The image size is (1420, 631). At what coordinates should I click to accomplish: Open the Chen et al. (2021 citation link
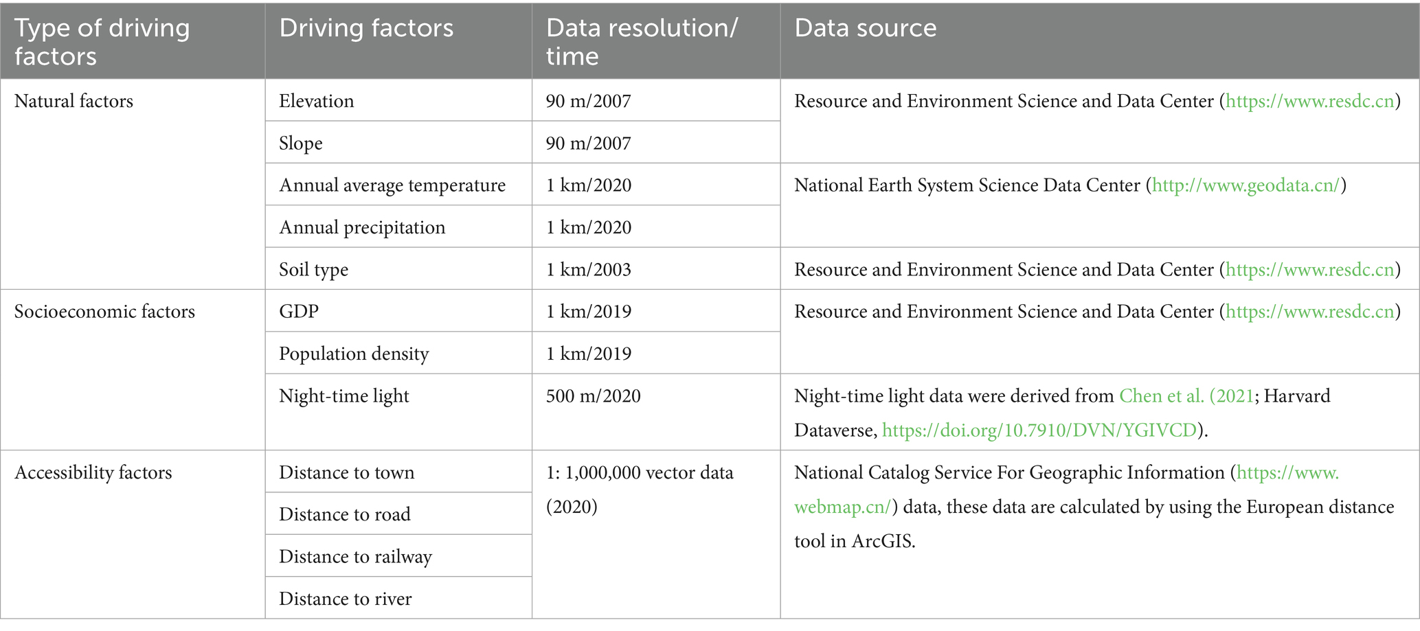pos(1186,396)
